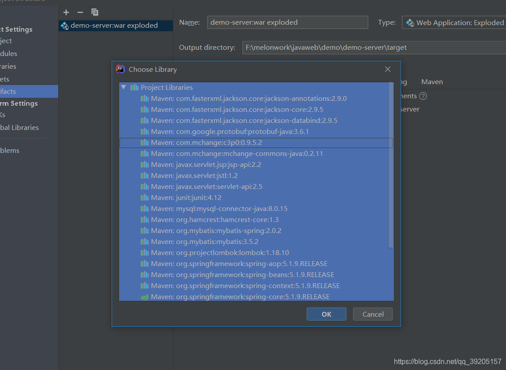Open Artifacts section in sidebar
Viewport: 506px width, 370px height.
(x=29, y=92)
